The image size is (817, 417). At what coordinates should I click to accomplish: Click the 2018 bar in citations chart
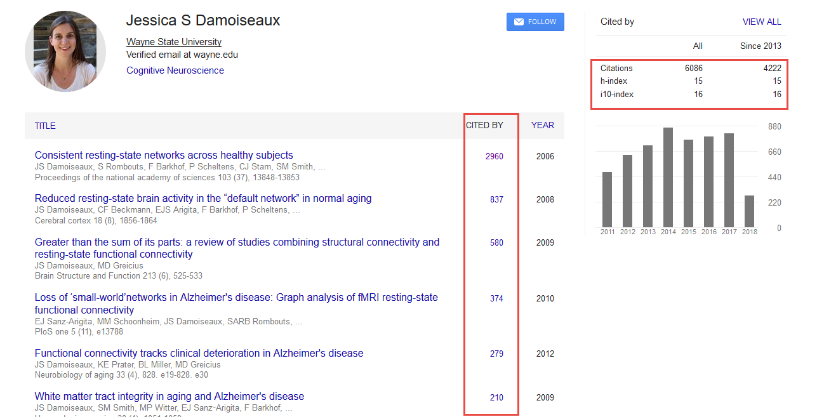click(749, 211)
